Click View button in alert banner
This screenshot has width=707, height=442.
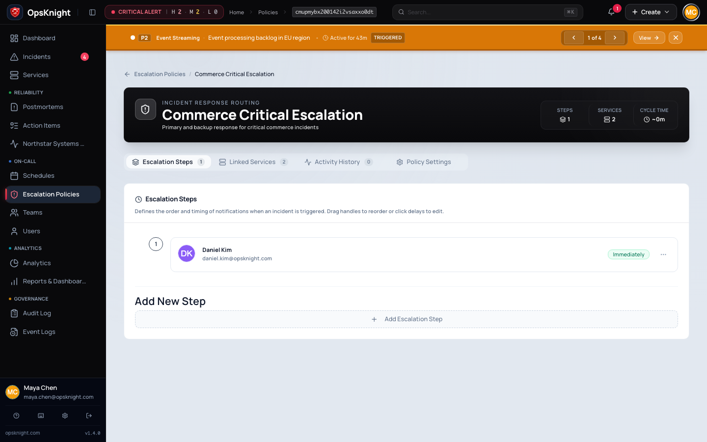click(649, 38)
